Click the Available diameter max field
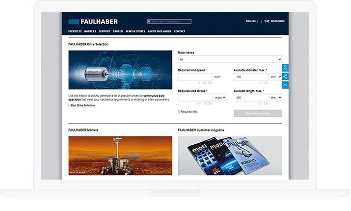Screen dimensions: 351x211 [x=251, y=77]
